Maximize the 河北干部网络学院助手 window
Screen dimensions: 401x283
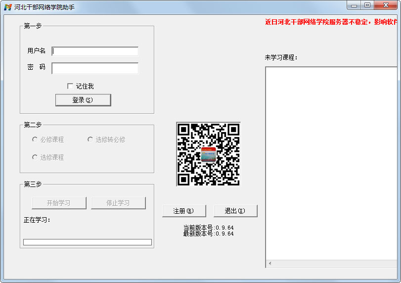pyautogui.click(x=367, y=5)
